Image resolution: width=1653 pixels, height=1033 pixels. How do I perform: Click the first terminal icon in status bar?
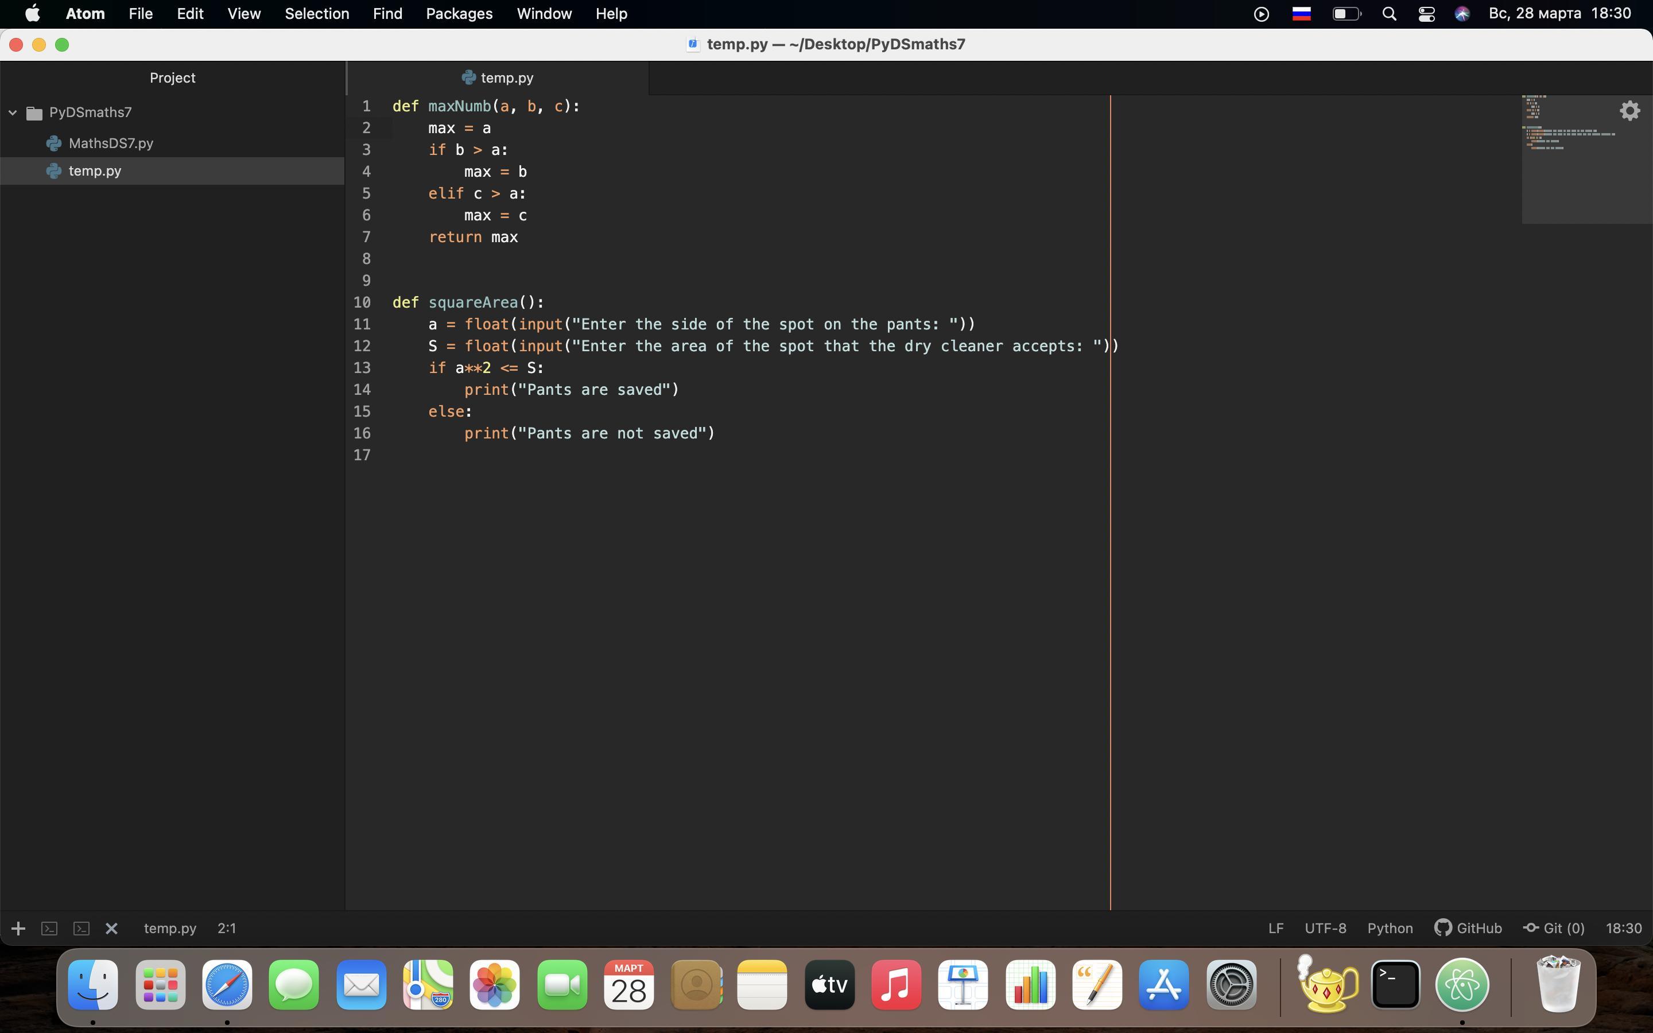[49, 929]
